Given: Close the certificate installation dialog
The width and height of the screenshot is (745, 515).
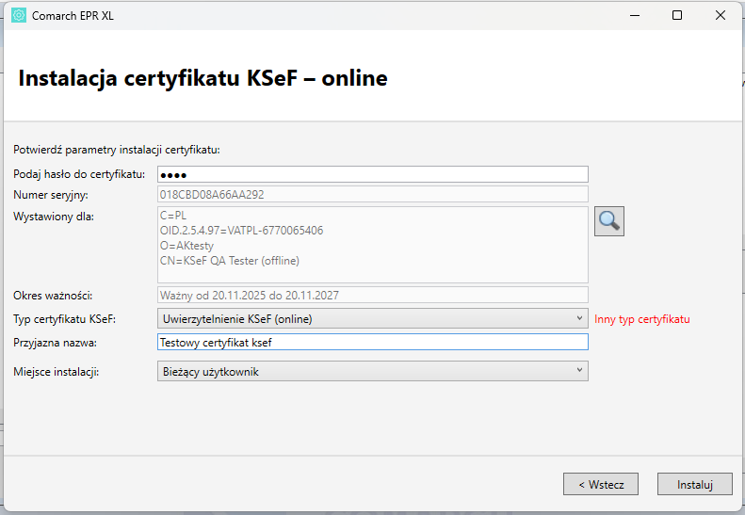Looking at the screenshot, I should (x=721, y=15).
